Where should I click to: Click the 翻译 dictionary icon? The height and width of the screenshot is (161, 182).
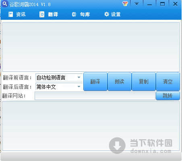coord(42,14)
